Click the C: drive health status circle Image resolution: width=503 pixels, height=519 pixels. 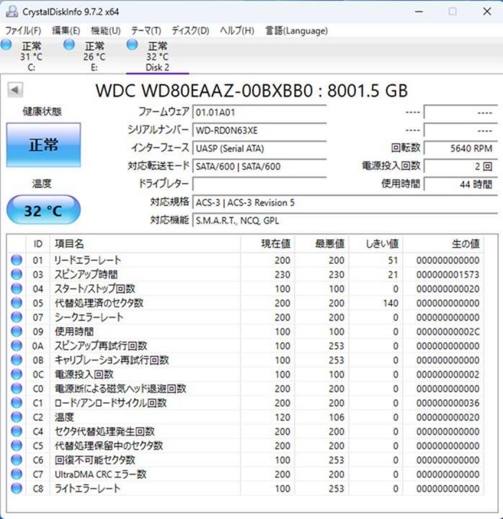pos(6,44)
